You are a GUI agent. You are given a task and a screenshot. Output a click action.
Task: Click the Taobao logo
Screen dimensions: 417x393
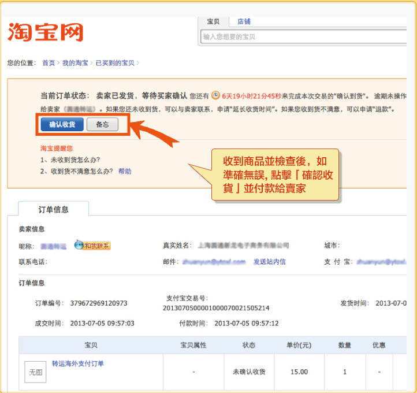(x=46, y=32)
